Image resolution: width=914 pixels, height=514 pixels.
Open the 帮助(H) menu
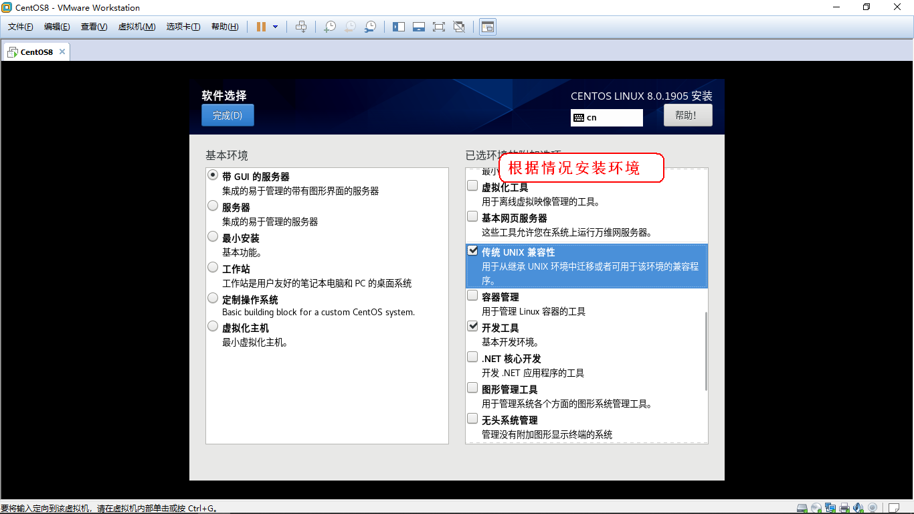[225, 27]
